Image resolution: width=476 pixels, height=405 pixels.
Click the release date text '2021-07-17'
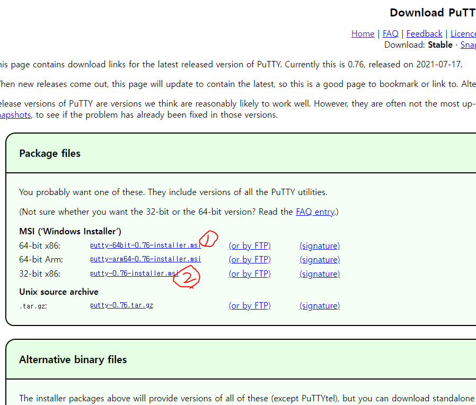click(439, 64)
